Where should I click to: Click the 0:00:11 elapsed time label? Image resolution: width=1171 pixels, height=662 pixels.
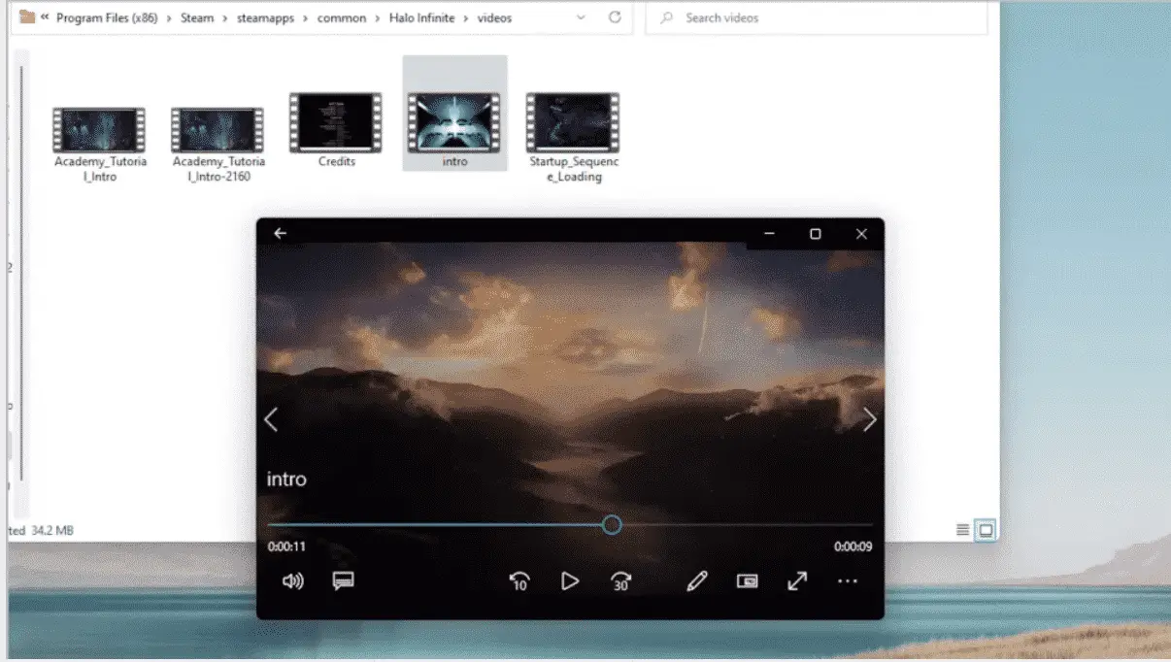286,546
